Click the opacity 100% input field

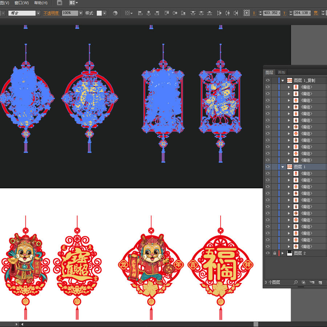[70, 13]
